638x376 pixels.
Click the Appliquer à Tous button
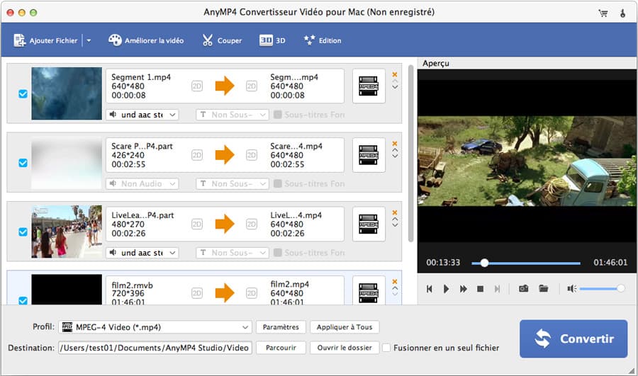point(345,327)
